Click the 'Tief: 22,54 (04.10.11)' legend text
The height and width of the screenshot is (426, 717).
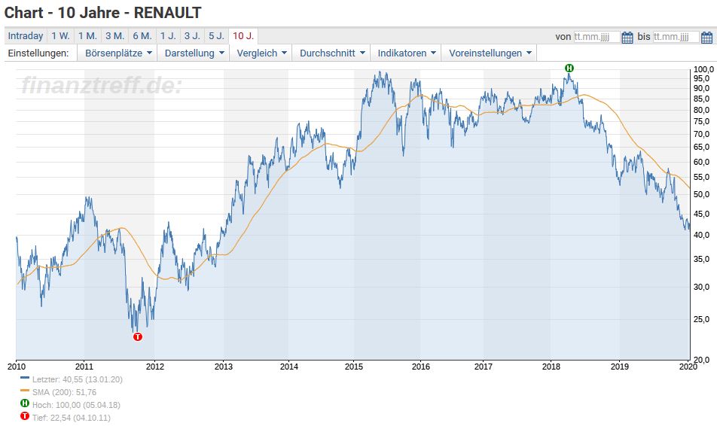tap(72, 418)
